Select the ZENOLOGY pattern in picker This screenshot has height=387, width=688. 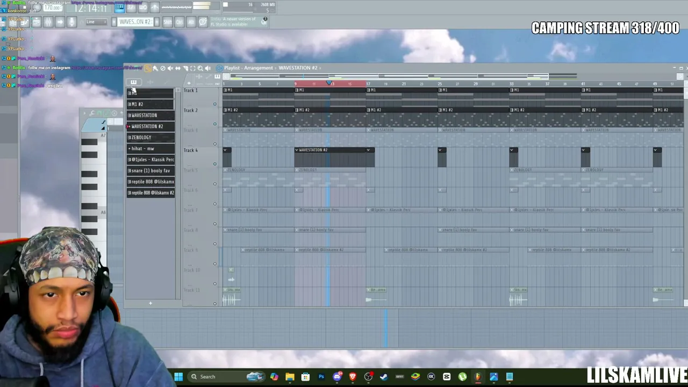150,138
